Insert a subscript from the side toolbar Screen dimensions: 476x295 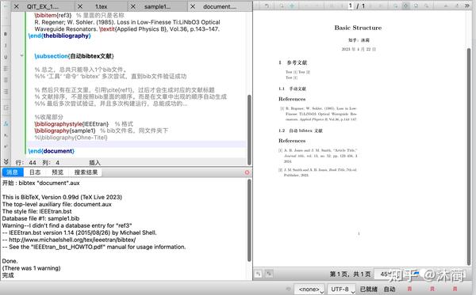(6, 135)
